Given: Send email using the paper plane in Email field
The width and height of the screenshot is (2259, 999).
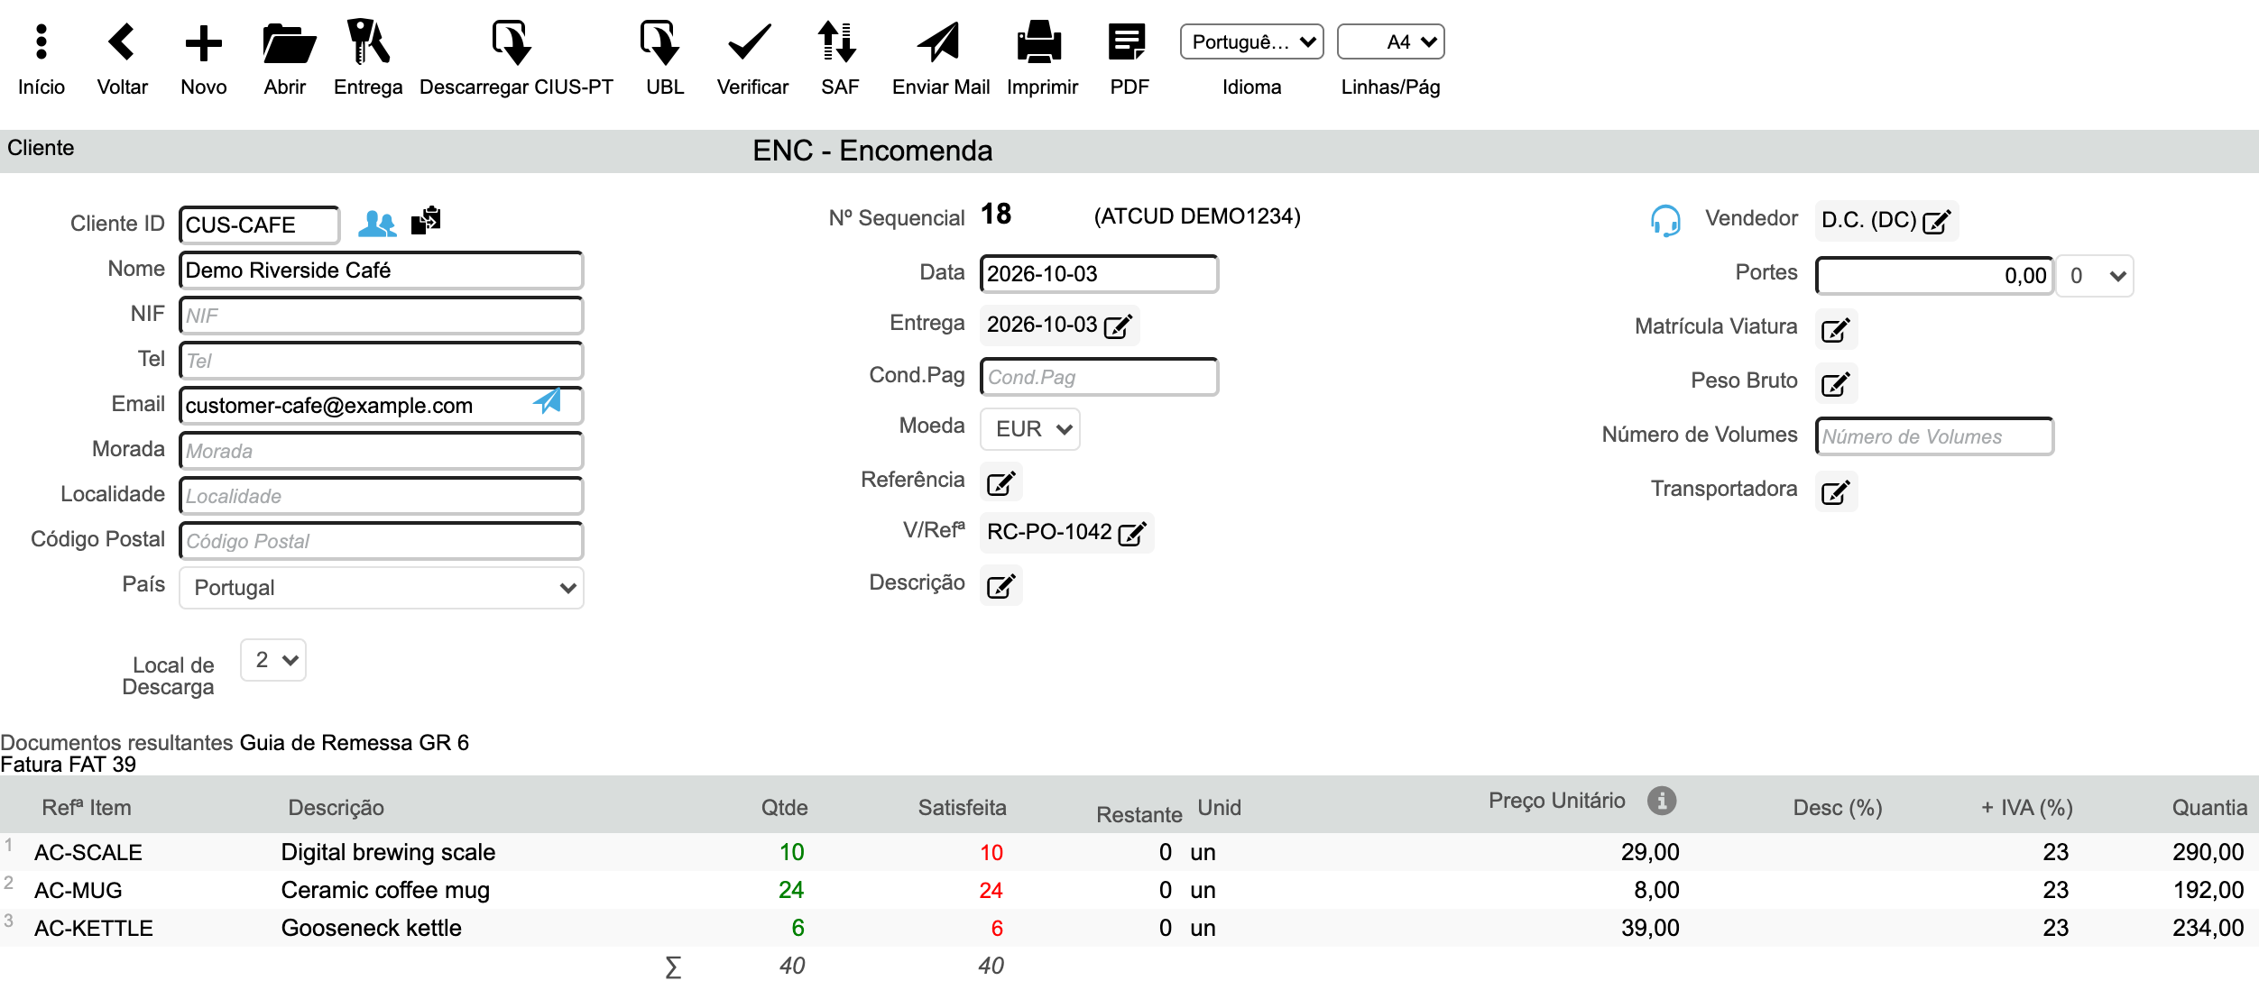Looking at the screenshot, I should tap(547, 401).
